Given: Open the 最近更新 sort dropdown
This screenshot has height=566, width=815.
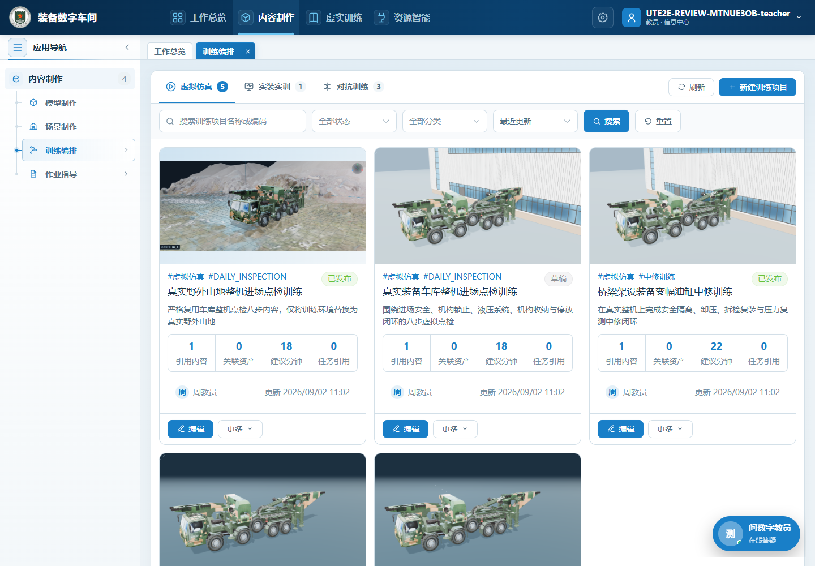Looking at the screenshot, I should pyautogui.click(x=535, y=121).
